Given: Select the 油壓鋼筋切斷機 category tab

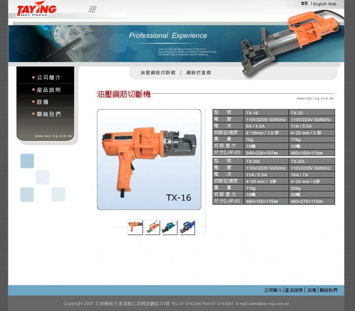Looking at the screenshot, I should 158,73.
